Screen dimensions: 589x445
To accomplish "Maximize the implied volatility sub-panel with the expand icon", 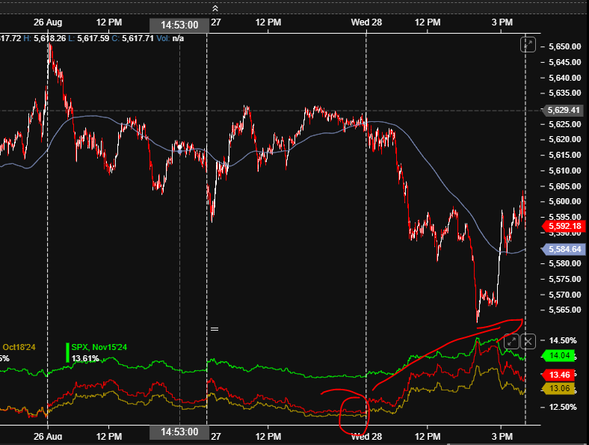I will [511, 341].
